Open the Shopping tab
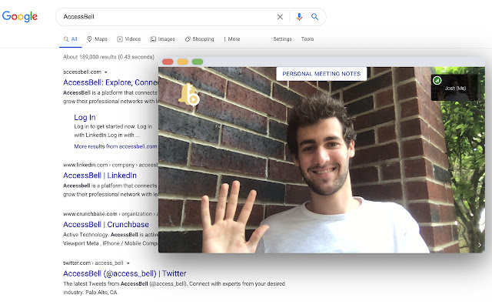This screenshot has height=308, width=492. click(200, 39)
